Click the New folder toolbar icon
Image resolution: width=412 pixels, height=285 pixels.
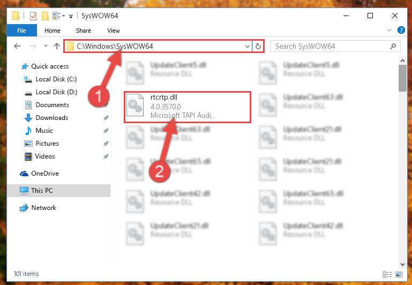(x=45, y=16)
